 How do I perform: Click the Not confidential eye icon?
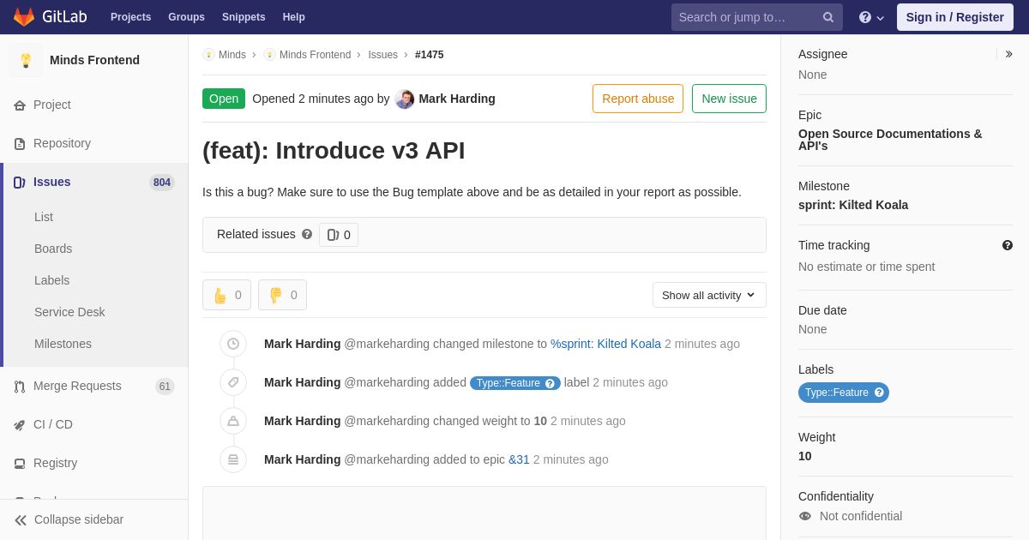tap(805, 516)
